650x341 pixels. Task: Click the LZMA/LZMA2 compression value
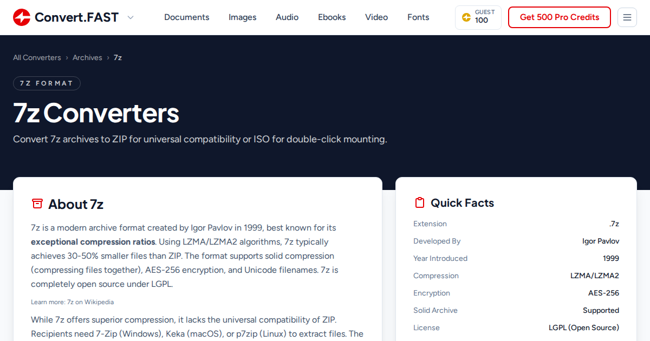pos(595,276)
